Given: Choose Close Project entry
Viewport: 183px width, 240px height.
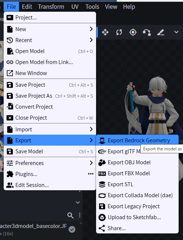Looking at the screenshot, I should click(50, 118).
